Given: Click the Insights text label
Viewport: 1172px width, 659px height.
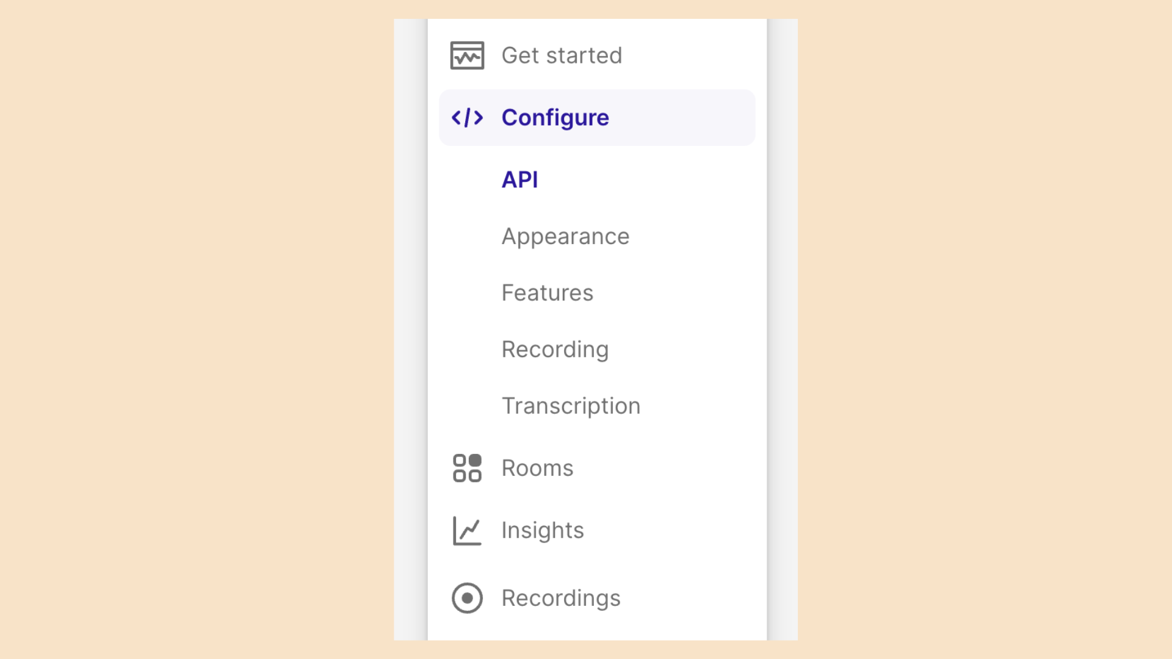Looking at the screenshot, I should (542, 530).
